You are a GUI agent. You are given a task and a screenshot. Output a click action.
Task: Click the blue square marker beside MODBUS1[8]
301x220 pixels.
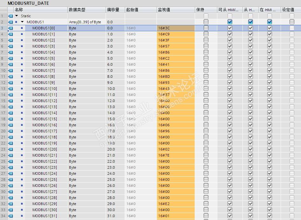pyautogui.click(x=22, y=76)
